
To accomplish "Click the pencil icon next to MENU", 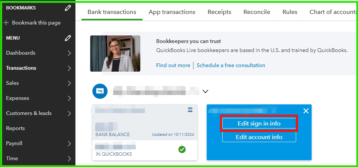I will pos(68,38).
